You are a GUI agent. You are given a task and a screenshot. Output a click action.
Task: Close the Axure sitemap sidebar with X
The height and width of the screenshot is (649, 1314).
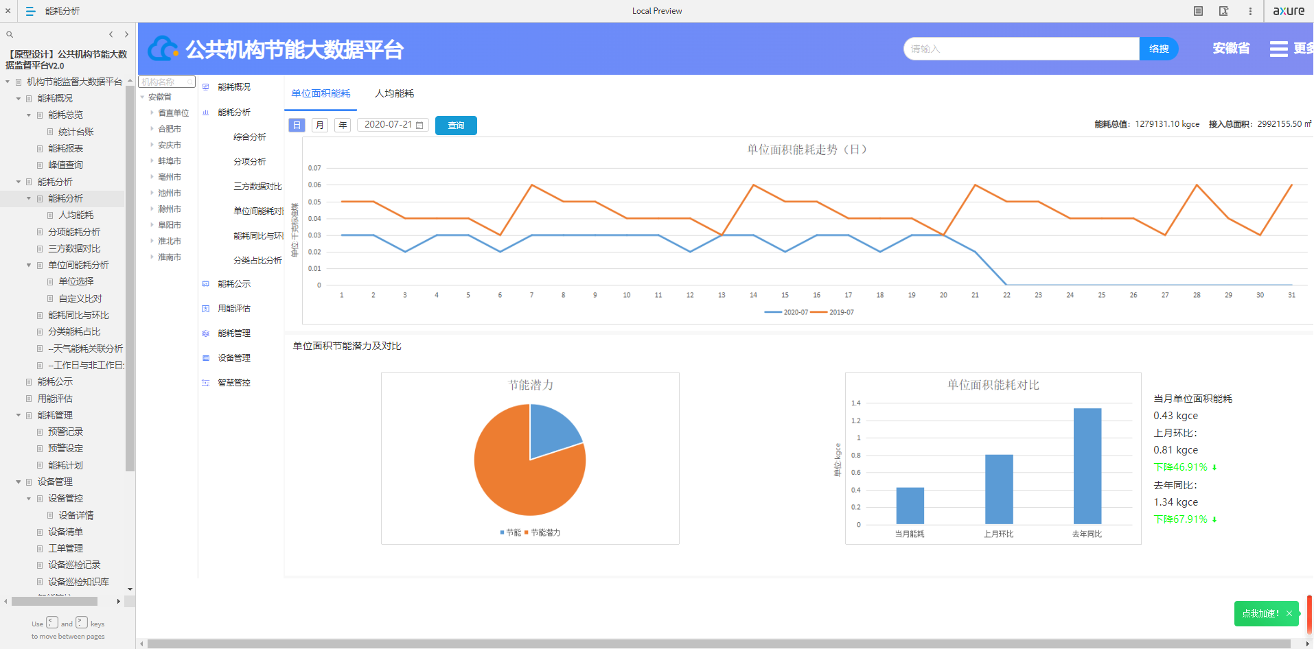pyautogui.click(x=8, y=11)
